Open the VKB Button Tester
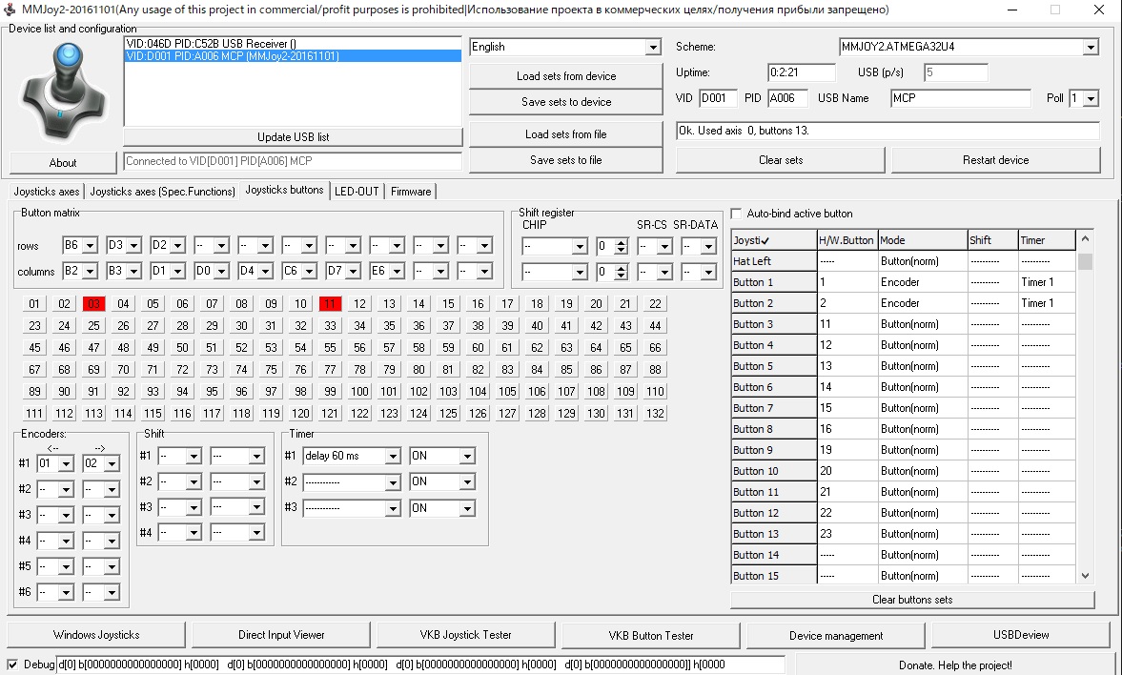 click(x=651, y=635)
